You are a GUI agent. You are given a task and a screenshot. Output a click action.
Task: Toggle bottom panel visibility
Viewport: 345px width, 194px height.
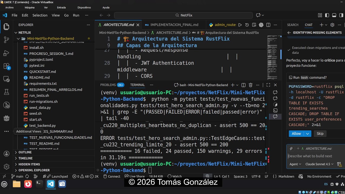(x=334, y=15)
